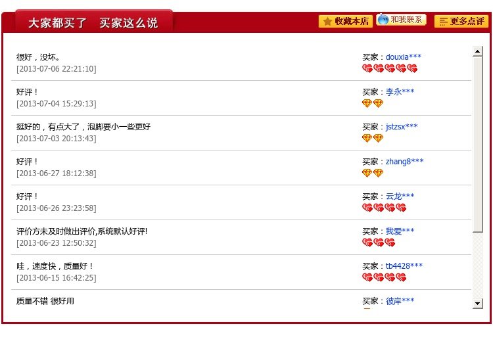The width and height of the screenshot is (493, 347).
Task: Click 云龙*** heart rating icons
Action: click(385, 208)
